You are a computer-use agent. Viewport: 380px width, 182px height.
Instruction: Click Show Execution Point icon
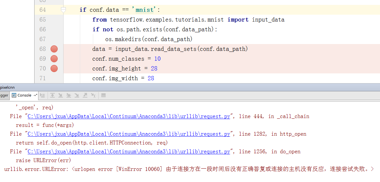click(x=42, y=95)
